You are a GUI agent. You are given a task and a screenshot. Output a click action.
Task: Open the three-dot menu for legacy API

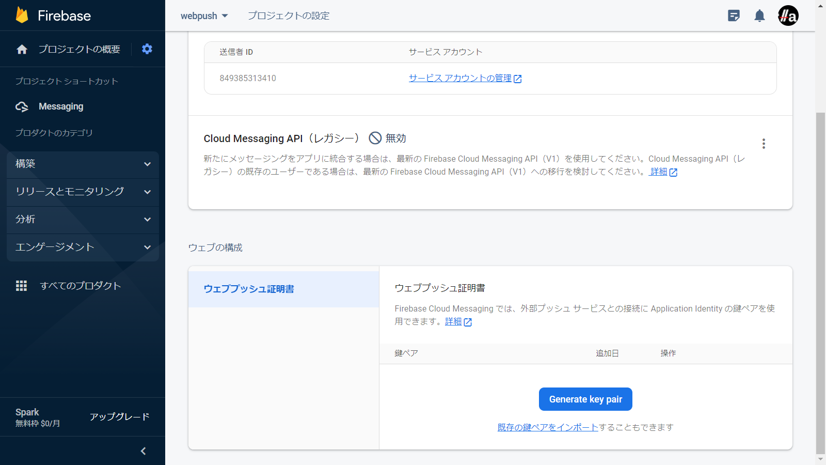(x=764, y=144)
